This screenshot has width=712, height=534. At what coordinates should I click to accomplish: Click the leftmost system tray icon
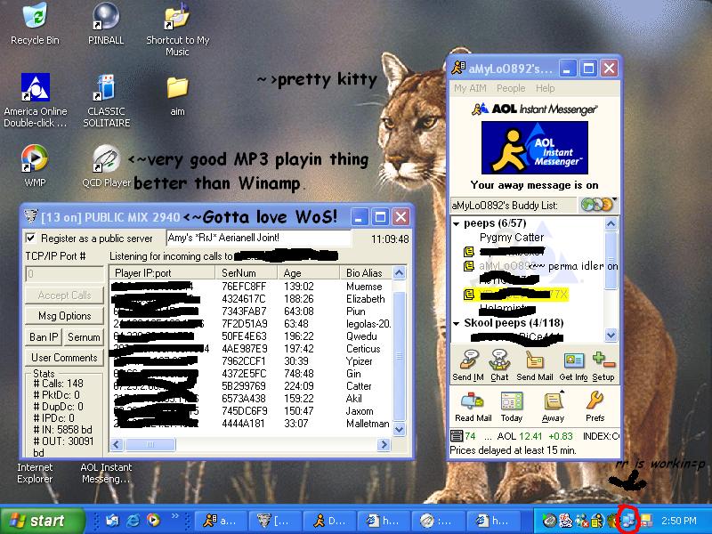click(x=549, y=521)
